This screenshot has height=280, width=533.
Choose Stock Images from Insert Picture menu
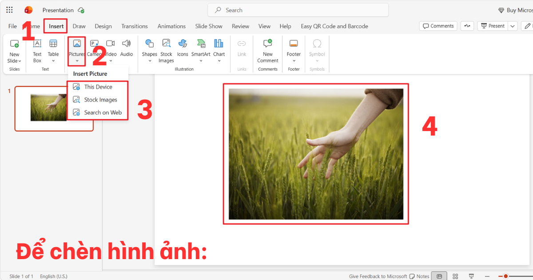pos(98,100)
